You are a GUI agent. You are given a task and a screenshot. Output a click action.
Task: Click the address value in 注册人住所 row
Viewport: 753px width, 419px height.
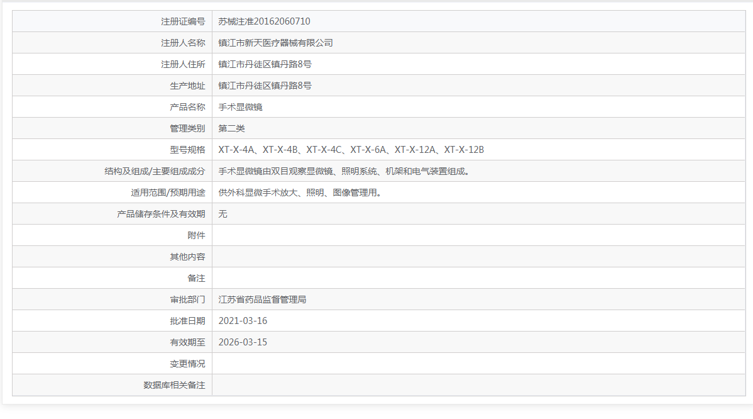(265, 64)
